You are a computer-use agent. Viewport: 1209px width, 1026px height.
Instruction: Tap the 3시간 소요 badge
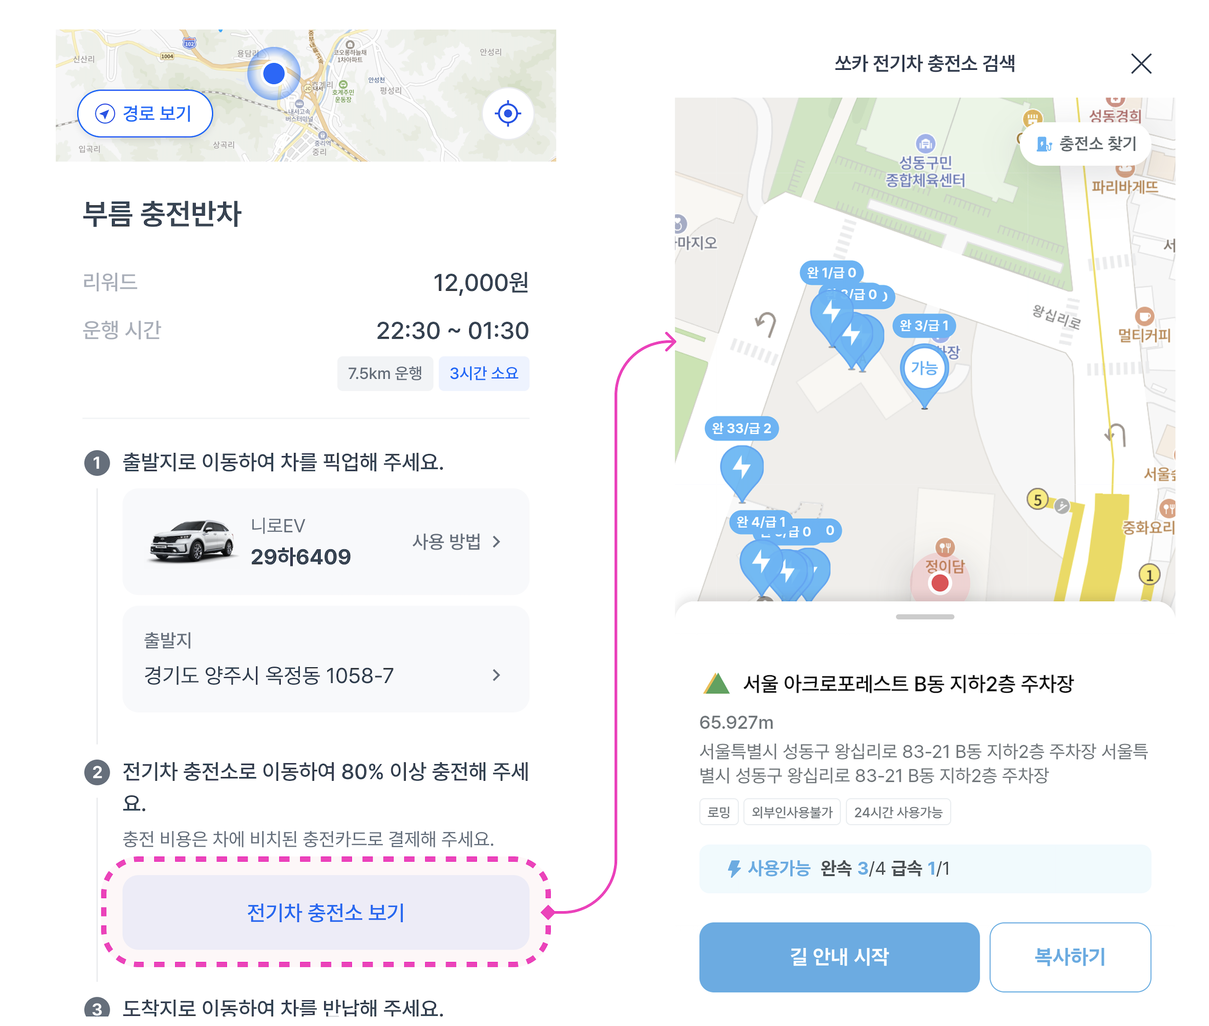click(x=484, y=373)
